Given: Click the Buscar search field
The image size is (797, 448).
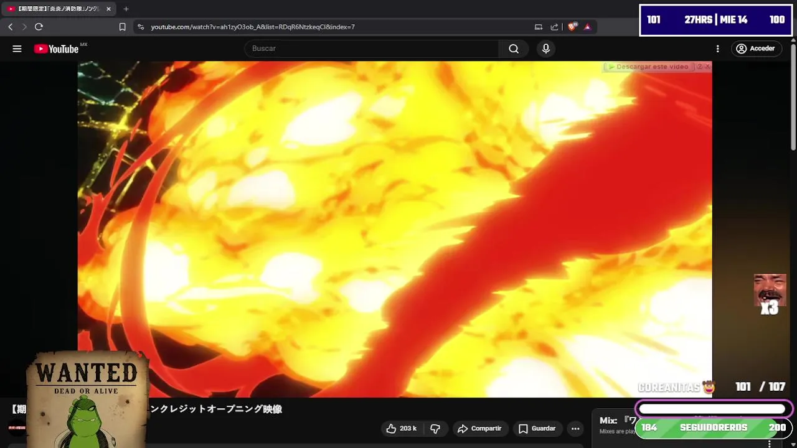Looking at the screenshot, I should [x=372, y=49].
